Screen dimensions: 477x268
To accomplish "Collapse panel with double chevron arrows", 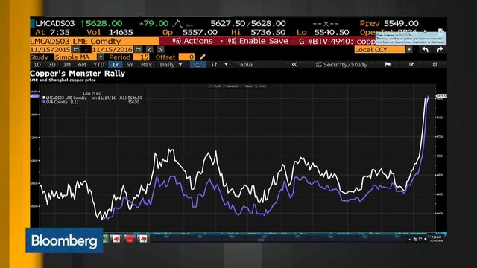I will click(294, 65).
